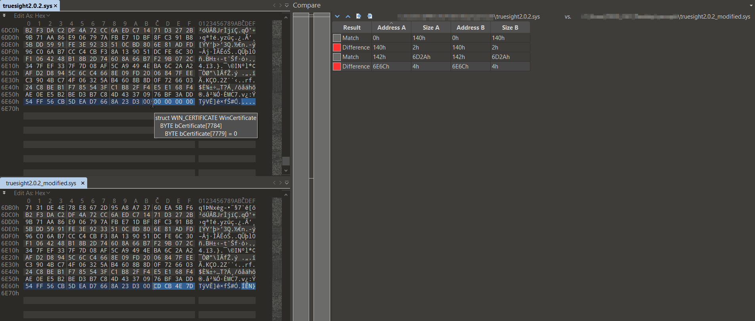755x321 pixels.
Task: Click address 6DB0h in bottom editor
Action: click(10, 208)
